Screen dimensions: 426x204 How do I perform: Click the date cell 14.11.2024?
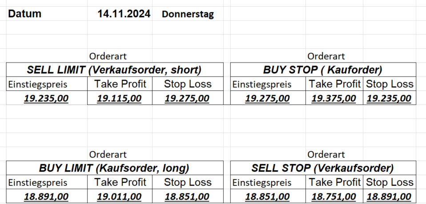124,14
